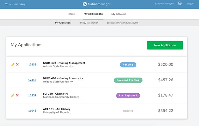Edit application 13258 with pencil icon
This screenshot has width=199, height=126.
[12, 64]
